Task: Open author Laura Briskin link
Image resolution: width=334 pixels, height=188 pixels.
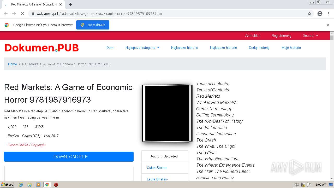Action: click(x=157, y=179)
